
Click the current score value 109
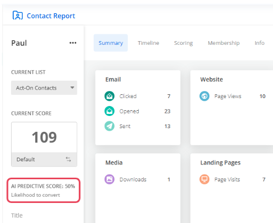point(44,137)
